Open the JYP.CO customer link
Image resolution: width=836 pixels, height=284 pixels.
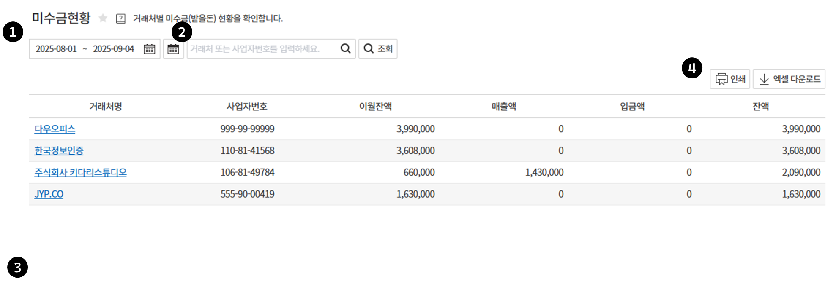tap(49, 194)
